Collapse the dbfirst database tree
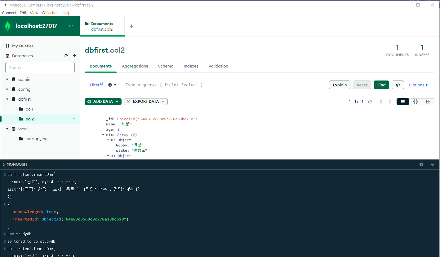The width and height of the screenshot is (440, 257). [7, 99]
